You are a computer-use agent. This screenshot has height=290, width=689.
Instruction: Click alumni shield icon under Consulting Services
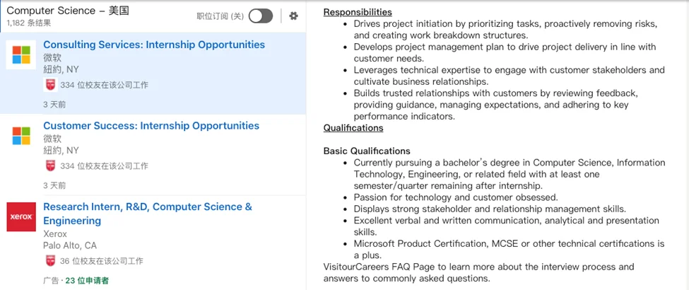tap(50, 85)
